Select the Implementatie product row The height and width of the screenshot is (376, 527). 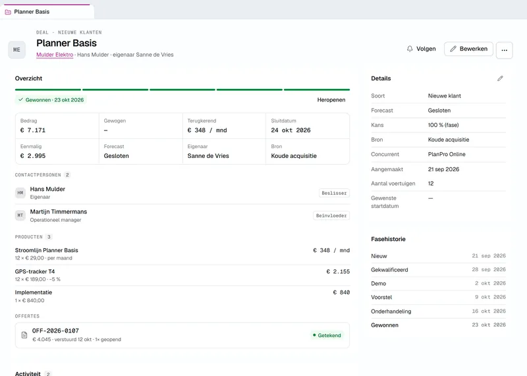[182, 296]
